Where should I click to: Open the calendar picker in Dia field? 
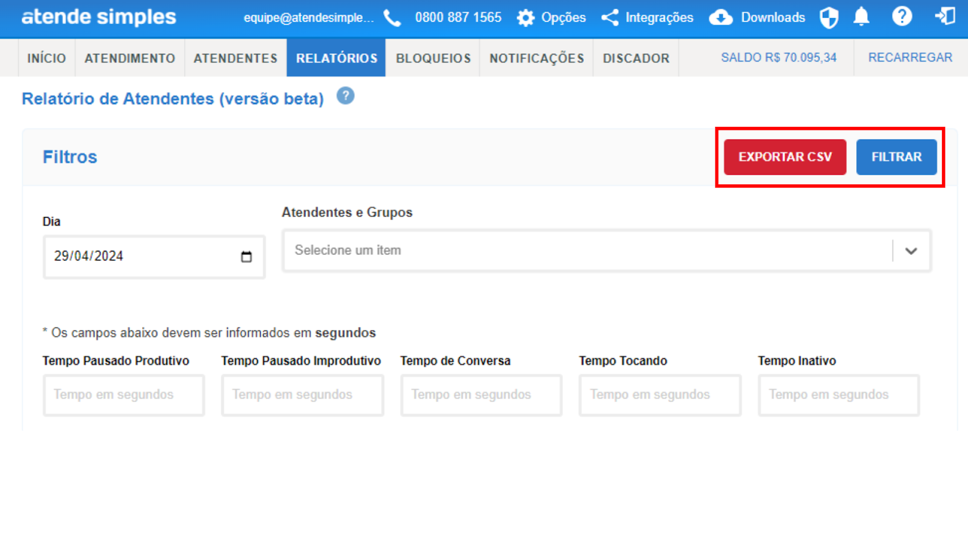246,257
